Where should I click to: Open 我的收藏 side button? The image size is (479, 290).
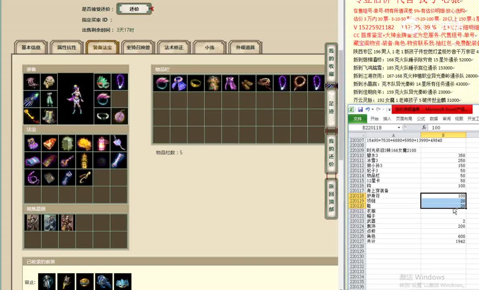pyautogui.click(x=331, y=62)
